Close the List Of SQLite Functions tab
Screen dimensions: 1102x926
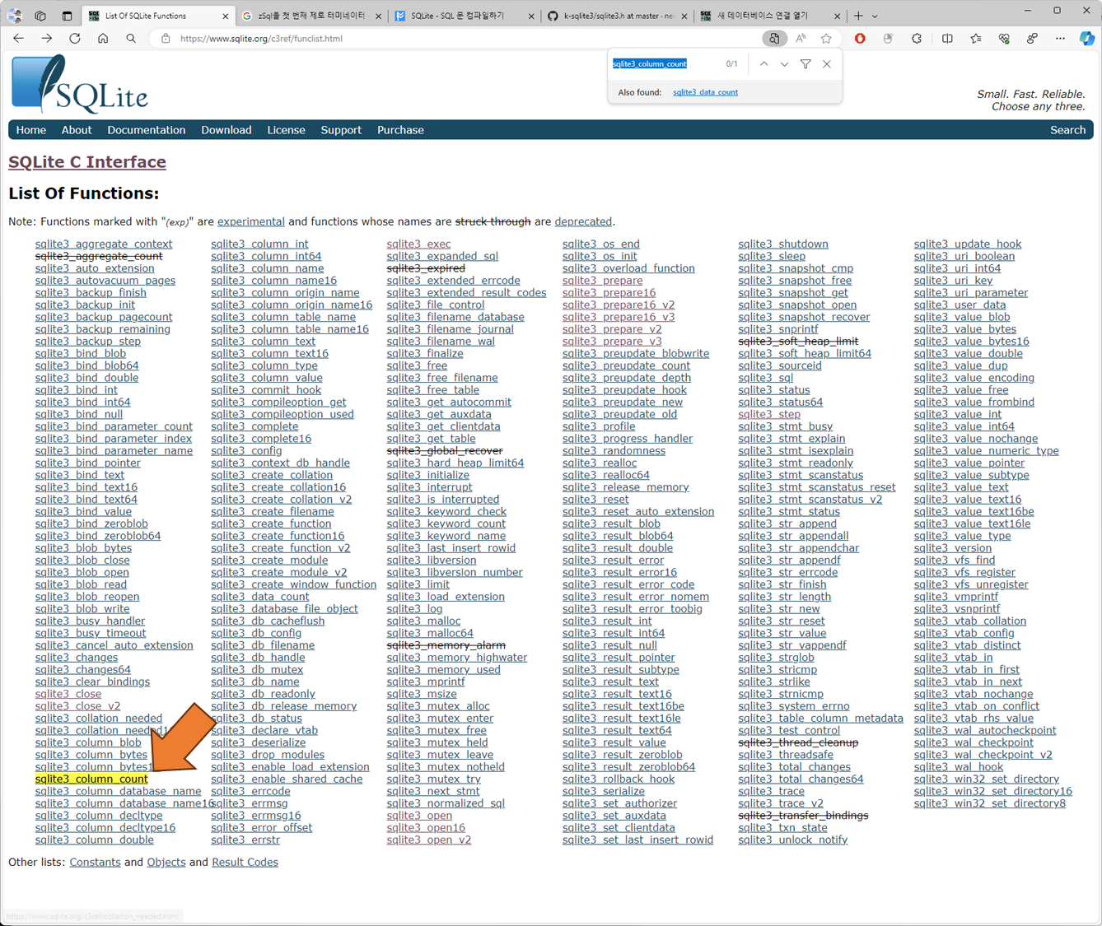coord(226,16)
